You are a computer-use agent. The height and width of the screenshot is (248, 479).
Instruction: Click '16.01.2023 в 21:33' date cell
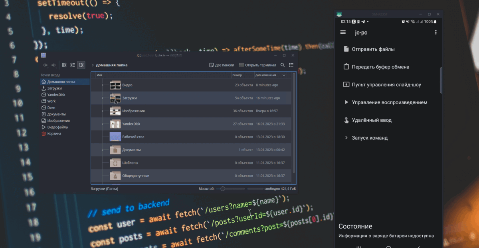pos(270,124)
